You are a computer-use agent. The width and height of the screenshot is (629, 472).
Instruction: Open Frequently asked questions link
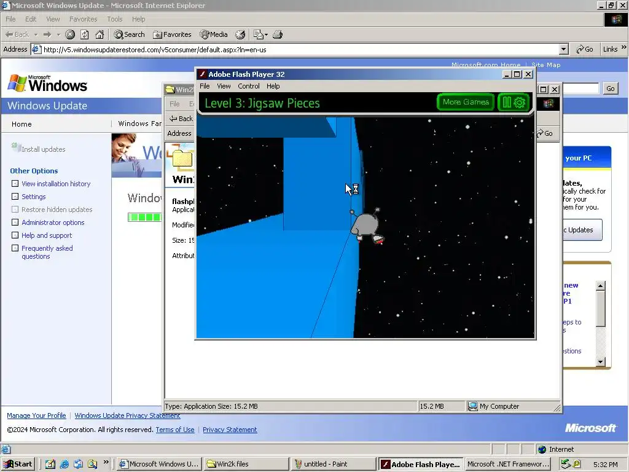(47, 252)
